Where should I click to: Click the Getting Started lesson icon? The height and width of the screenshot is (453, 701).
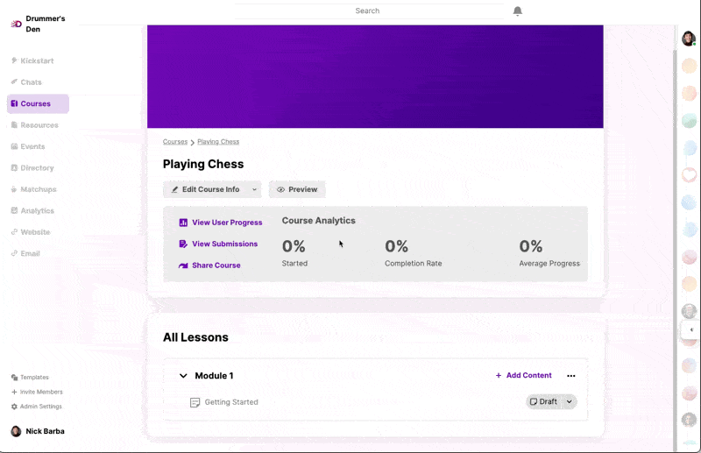(195, 402)
